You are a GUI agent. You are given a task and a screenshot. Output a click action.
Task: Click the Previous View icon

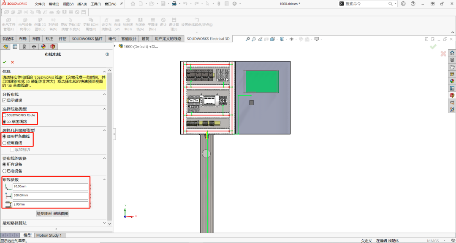pos(260,39)
